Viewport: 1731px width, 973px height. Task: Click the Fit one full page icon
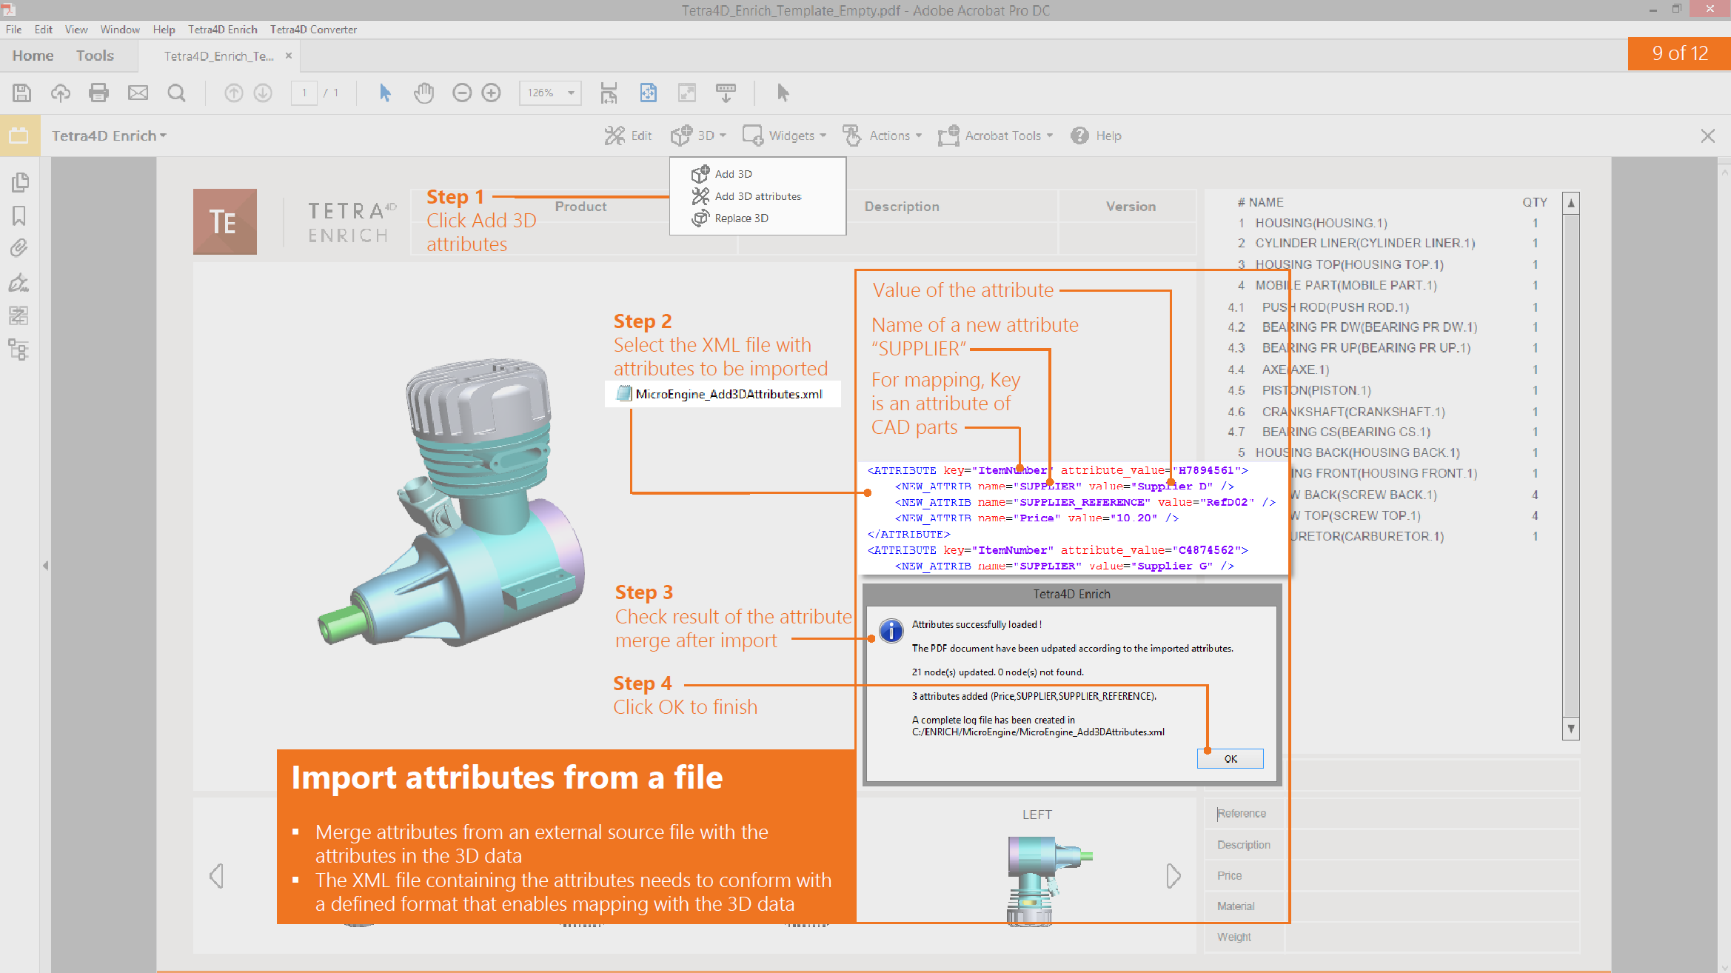pos(648,93)
